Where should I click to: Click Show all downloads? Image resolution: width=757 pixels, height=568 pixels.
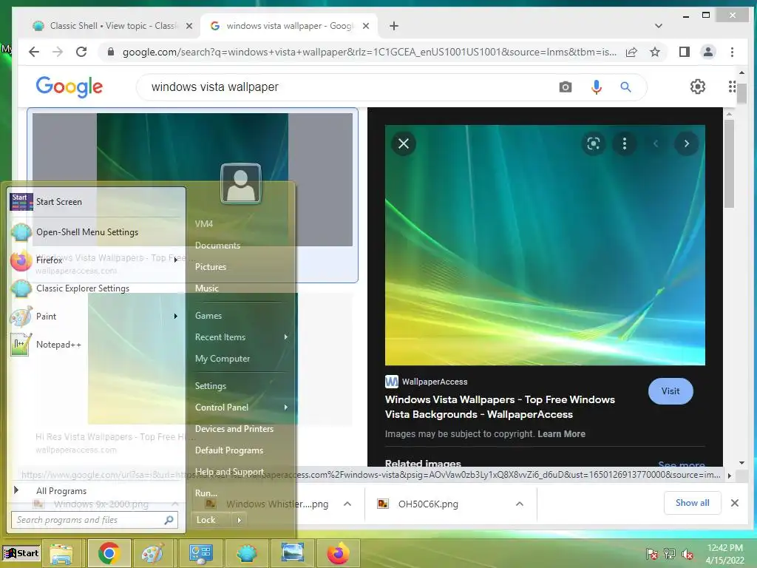pos(692,503)
